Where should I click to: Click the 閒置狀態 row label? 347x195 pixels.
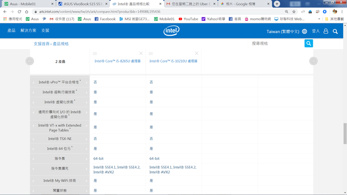tap(60, 190)
